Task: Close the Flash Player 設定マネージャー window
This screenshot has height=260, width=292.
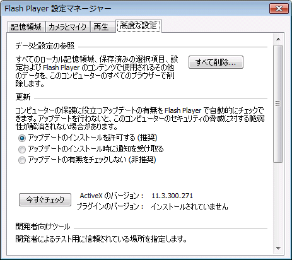Action: (x=279, y=9)
